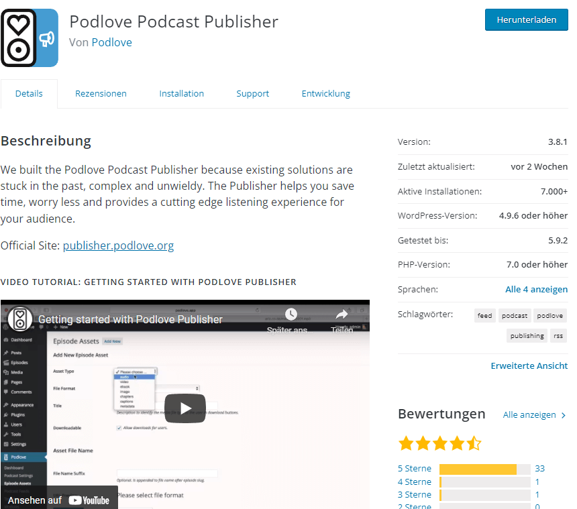This screenshot has width=577, height=509.
Task: Click the chevron beside Alle anzeigen
Action: [564, 416]
